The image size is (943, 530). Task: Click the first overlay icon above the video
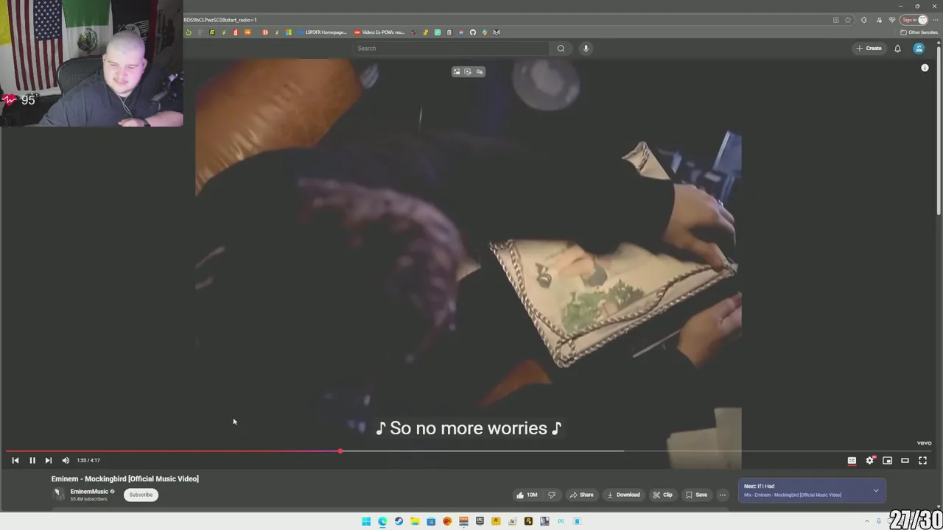tap(457, 71)
